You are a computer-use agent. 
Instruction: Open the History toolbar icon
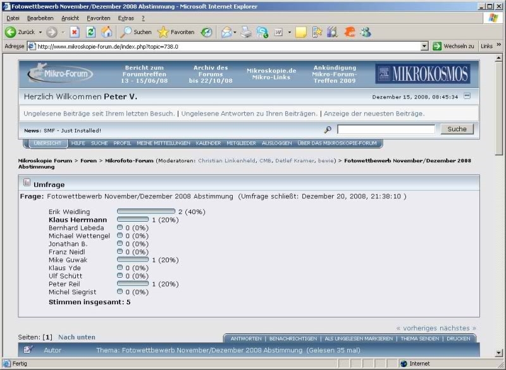pyautogui.click(x=207, y=32)
